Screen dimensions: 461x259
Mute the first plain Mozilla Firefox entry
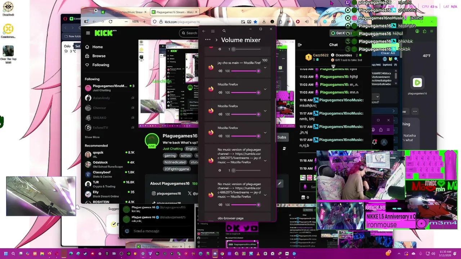coord(220,92)
